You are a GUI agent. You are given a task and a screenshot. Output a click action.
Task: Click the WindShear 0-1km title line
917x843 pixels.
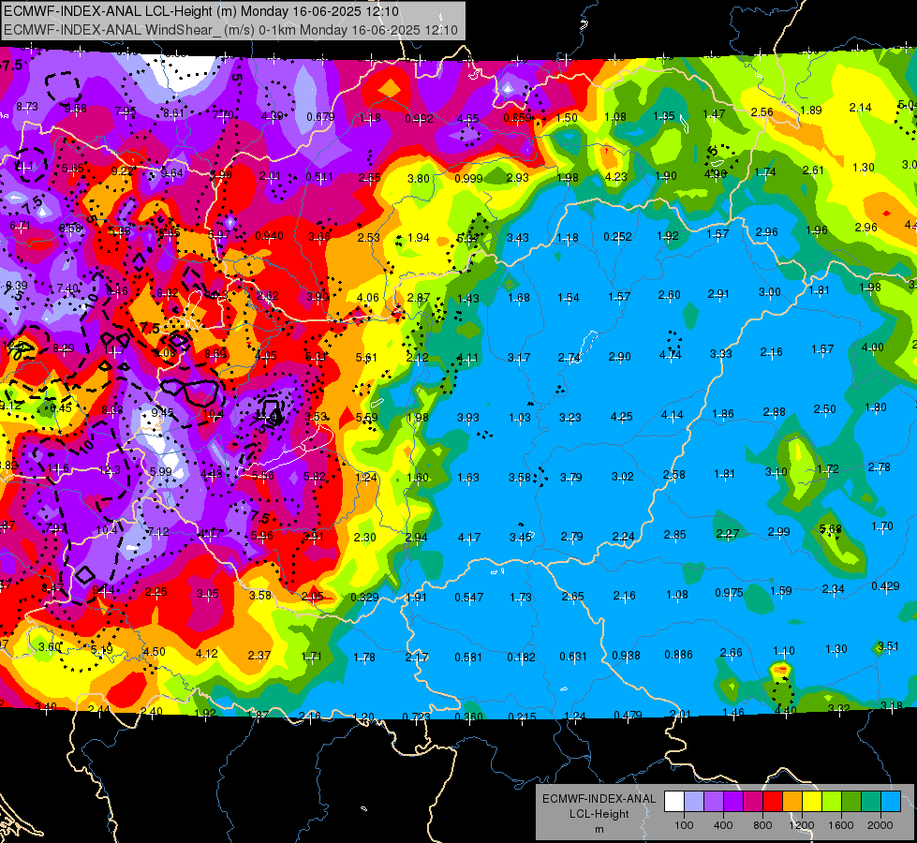point(230,30)
